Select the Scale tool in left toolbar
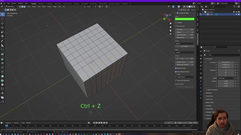 pos(3,32)
